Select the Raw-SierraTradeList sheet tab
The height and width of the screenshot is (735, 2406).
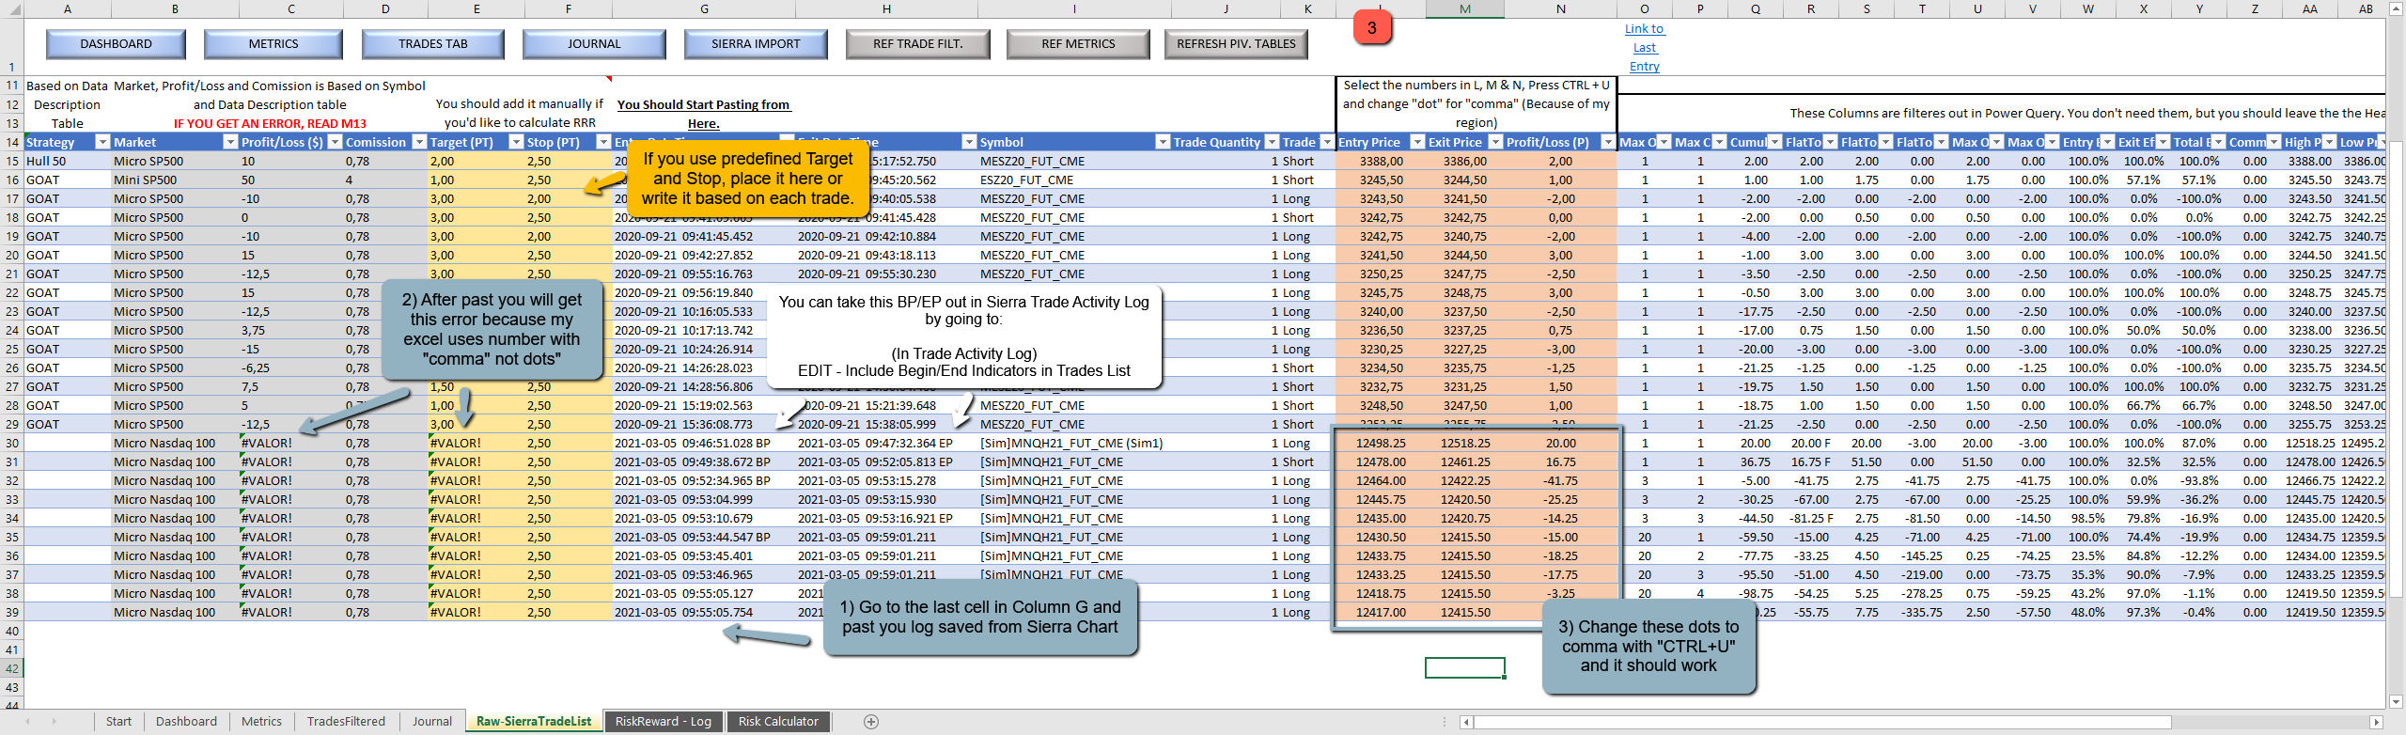point(534,722)
